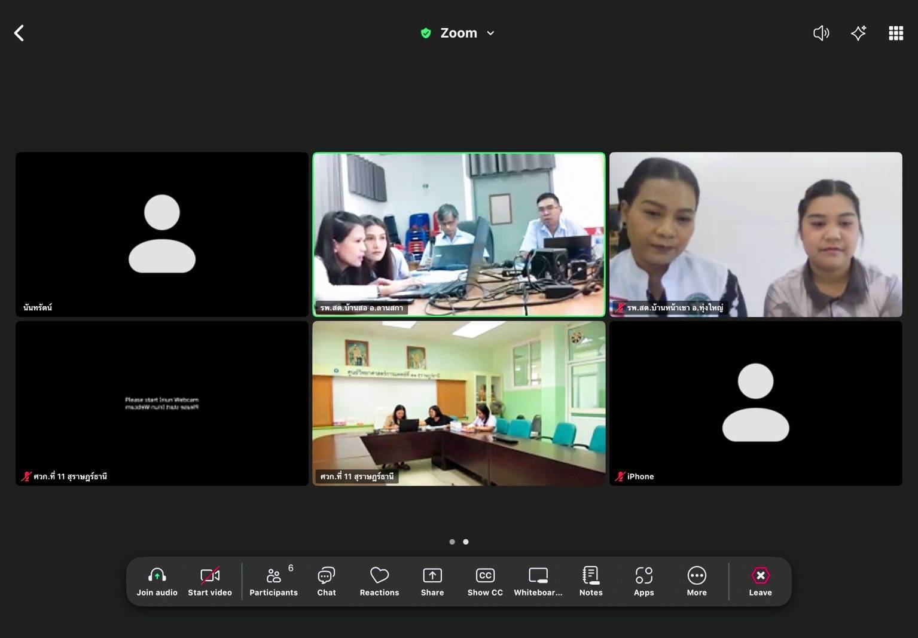The height and width of the screenshot is (638, 918).
Task: Toggle Start video on
Action: point(209,581)
